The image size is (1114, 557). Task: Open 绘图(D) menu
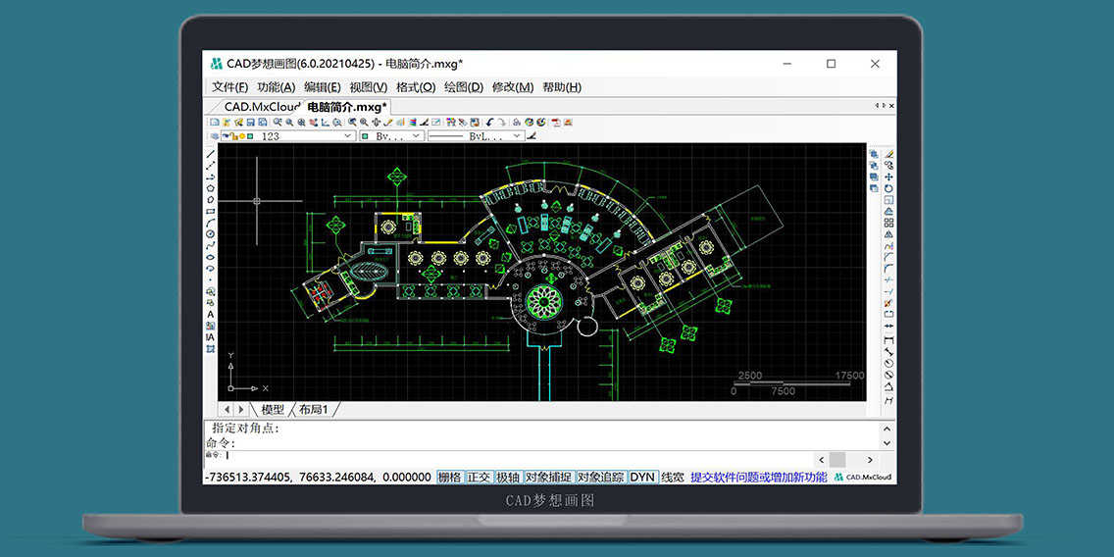[x=463, y=87]
